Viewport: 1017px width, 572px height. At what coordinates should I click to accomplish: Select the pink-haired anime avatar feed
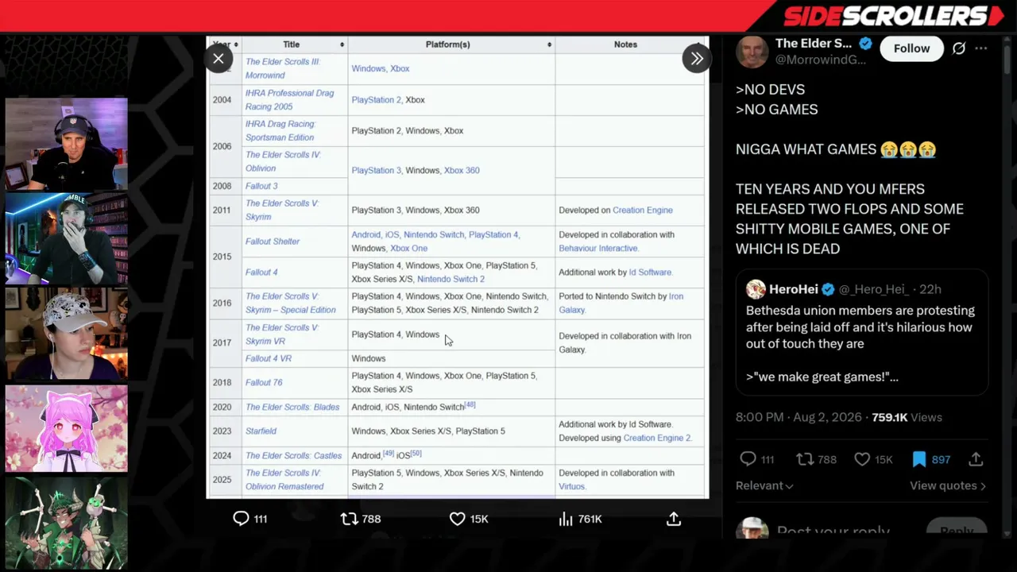pos(66,429)
